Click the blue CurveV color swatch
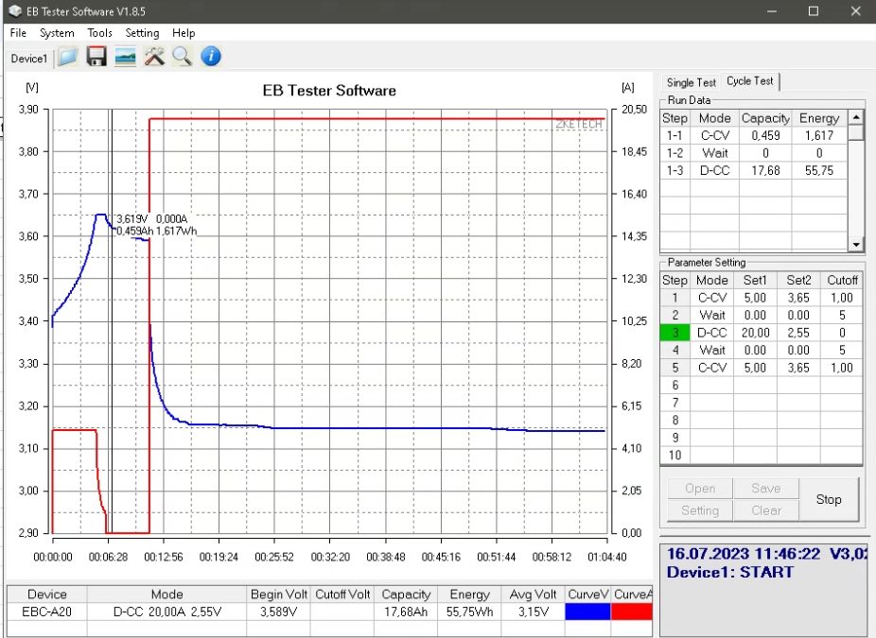This screenshot has width=876, height=638. [x=587, y=612]
